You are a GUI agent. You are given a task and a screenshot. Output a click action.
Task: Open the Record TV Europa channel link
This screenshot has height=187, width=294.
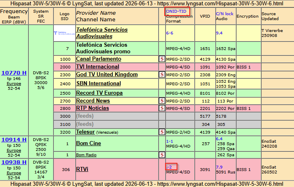click(99, 93)
